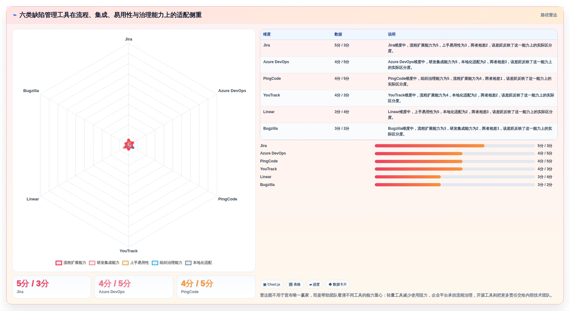
Task: Click the Bugzilla progress bar
Action: 455,185
